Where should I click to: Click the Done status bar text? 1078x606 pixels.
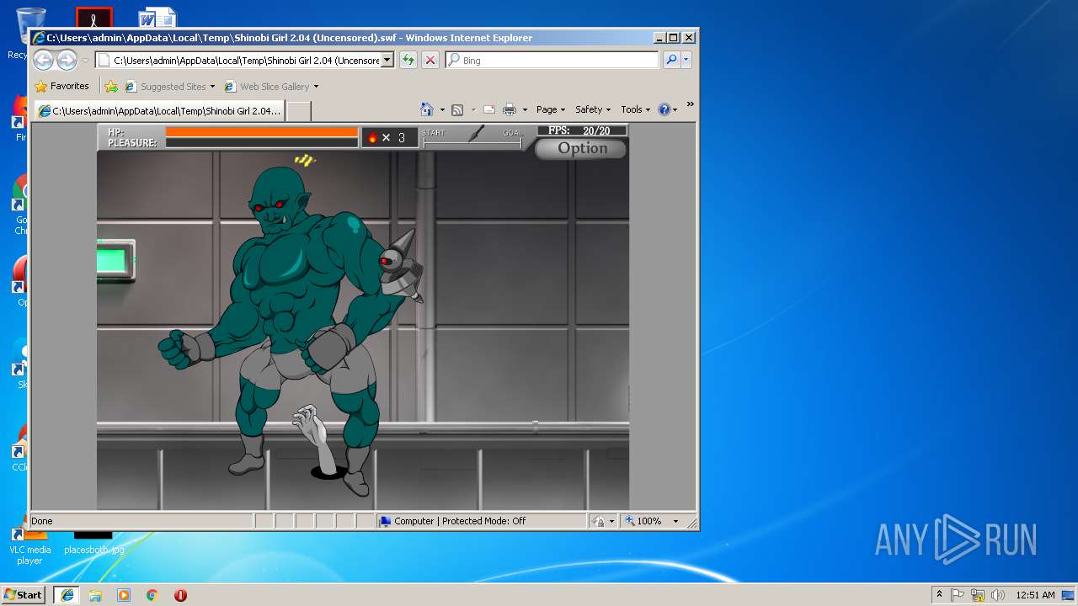(42, 521)
